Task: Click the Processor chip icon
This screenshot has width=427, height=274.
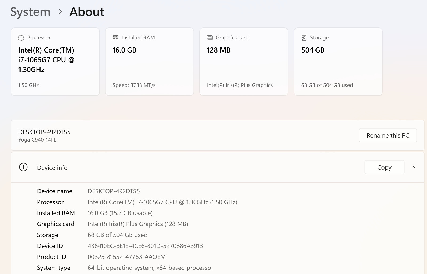Action: [21, 38]
